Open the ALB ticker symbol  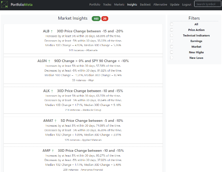[46, 31]
